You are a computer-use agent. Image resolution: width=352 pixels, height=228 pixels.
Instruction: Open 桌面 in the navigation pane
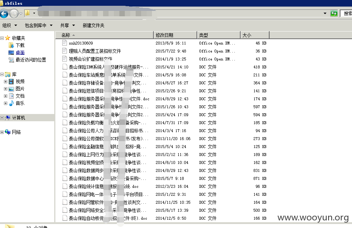(20, 52)
